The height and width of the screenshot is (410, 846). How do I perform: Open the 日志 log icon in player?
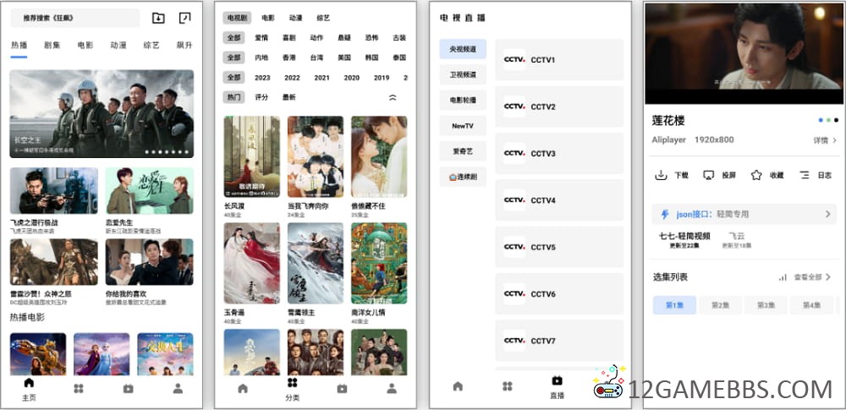click(805, 175)
